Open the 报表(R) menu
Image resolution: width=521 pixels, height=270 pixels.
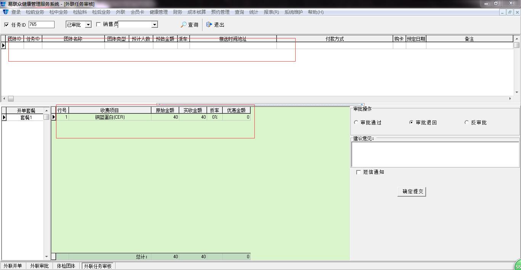click(x=272, y=12)
